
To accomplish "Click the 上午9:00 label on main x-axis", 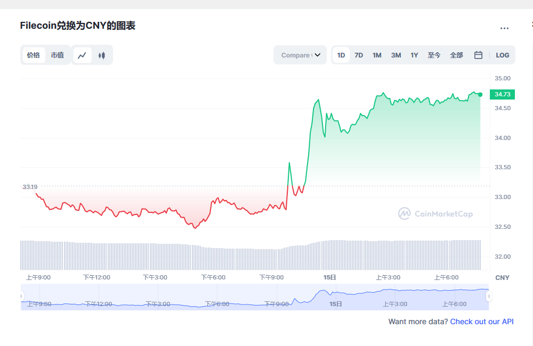I will click(38, 277).
